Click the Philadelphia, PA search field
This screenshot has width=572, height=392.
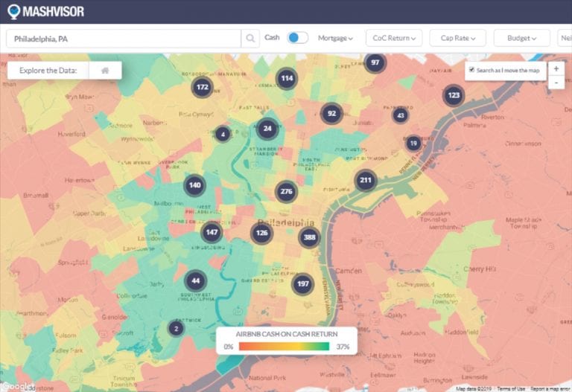pos(123,38)
